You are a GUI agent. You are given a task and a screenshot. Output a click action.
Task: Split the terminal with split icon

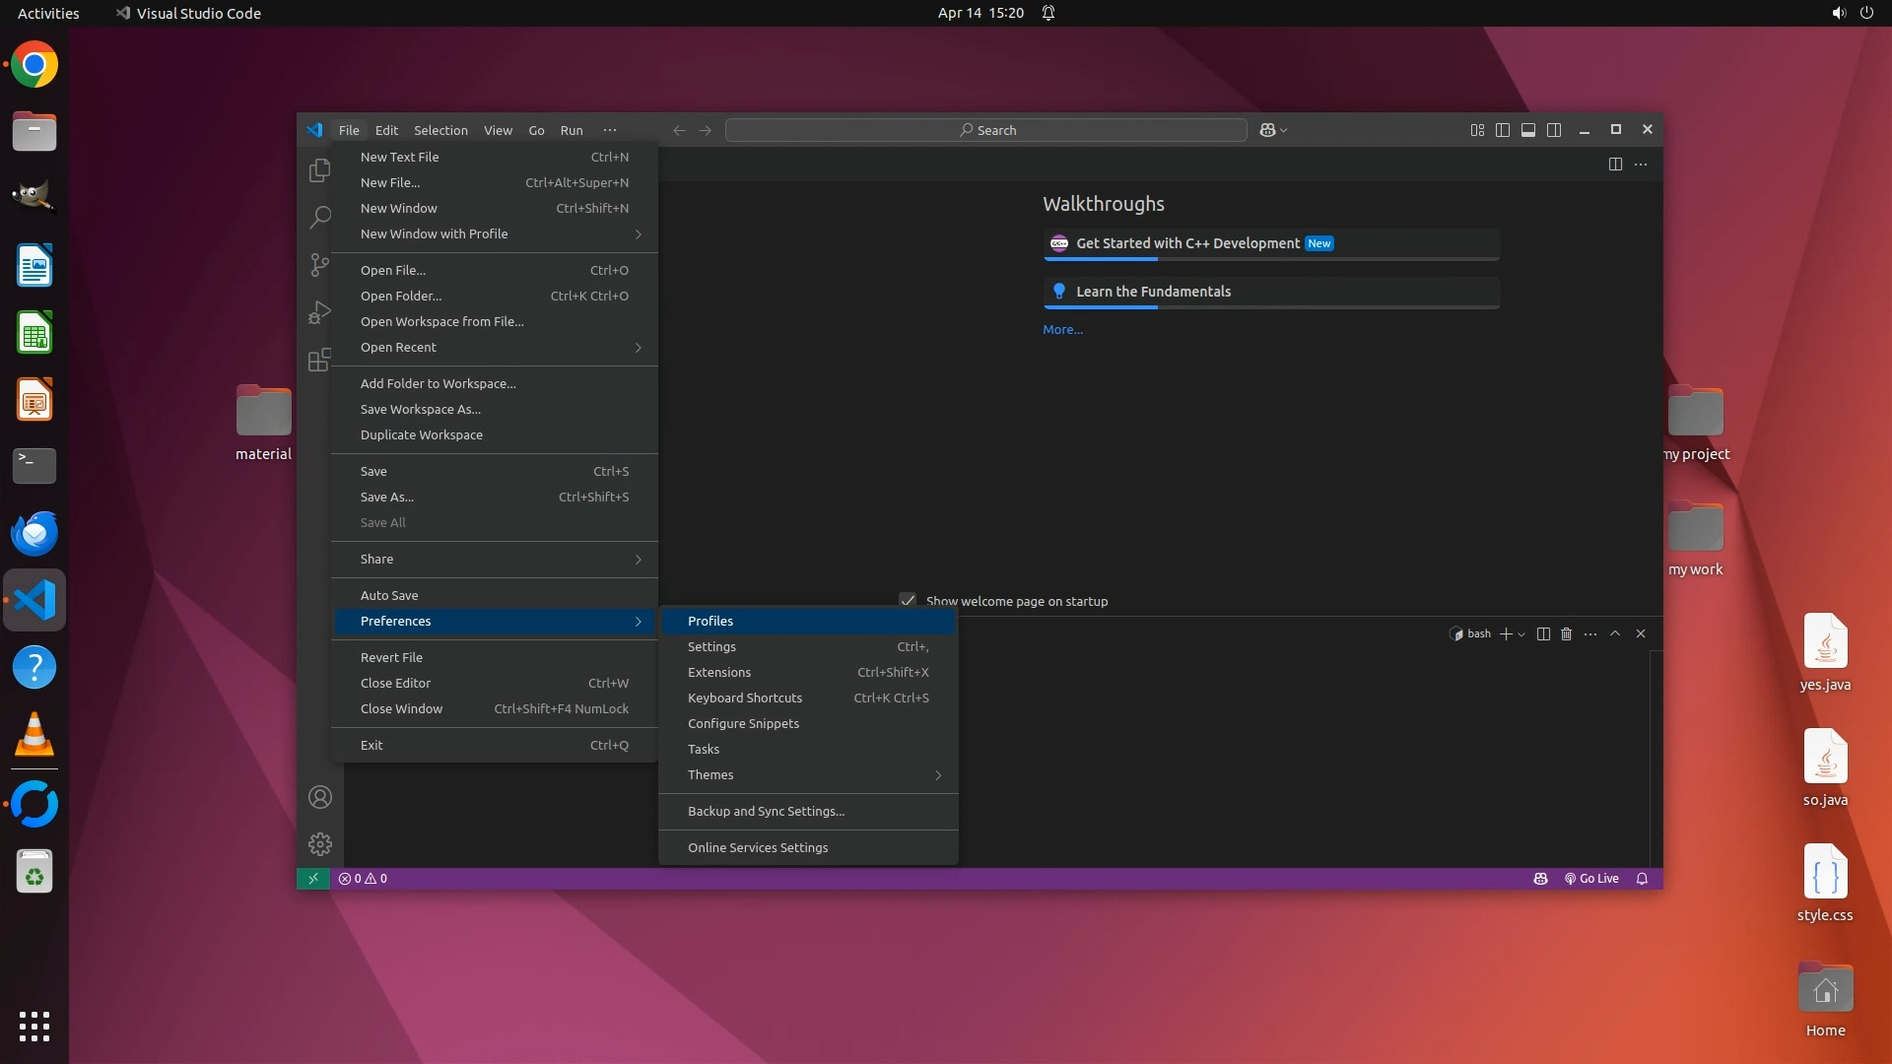(1543, 633)
